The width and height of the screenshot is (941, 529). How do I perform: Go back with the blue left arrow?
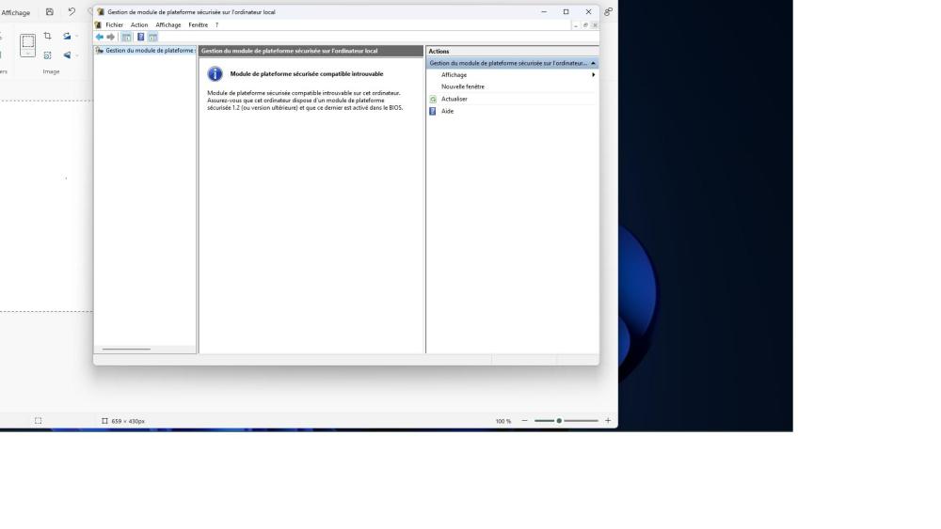[x=100, y=38]
